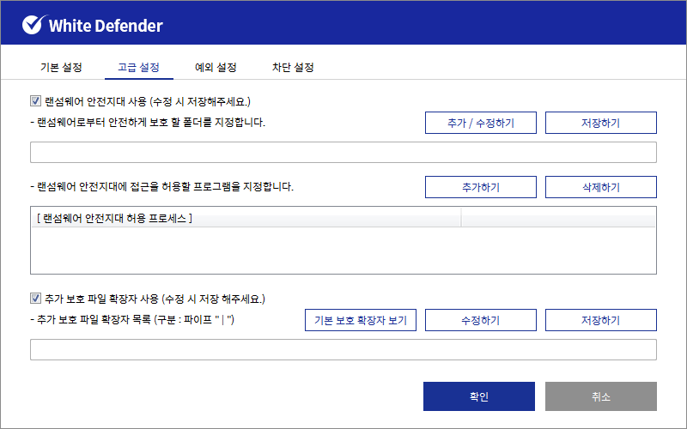The image size is (687, 429).
Task: Cancel with the 취소 button
Action: point(600,396)
